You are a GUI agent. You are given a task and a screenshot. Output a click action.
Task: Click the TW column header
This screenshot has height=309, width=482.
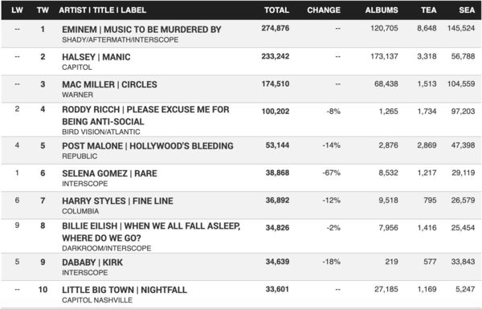43,10
